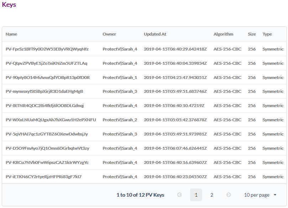Sort by the Algorithm column header
Screen dimensions: 288x208
[x=223, y=34]
